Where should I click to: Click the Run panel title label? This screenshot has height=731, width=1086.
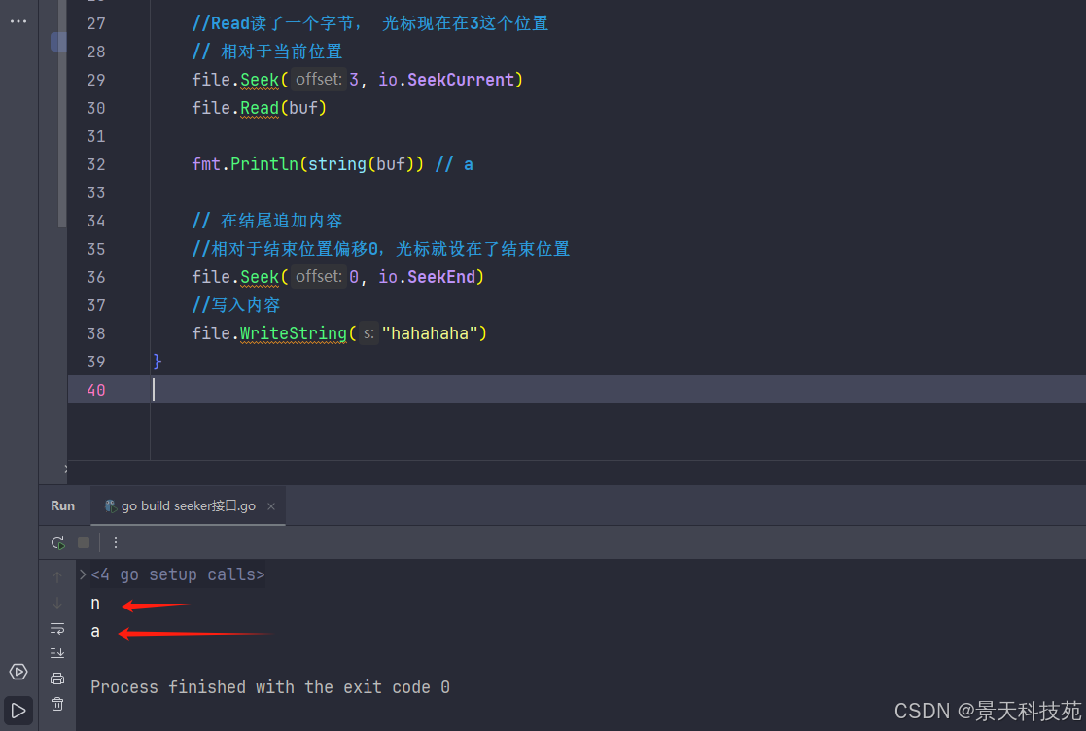pos(63,505)
